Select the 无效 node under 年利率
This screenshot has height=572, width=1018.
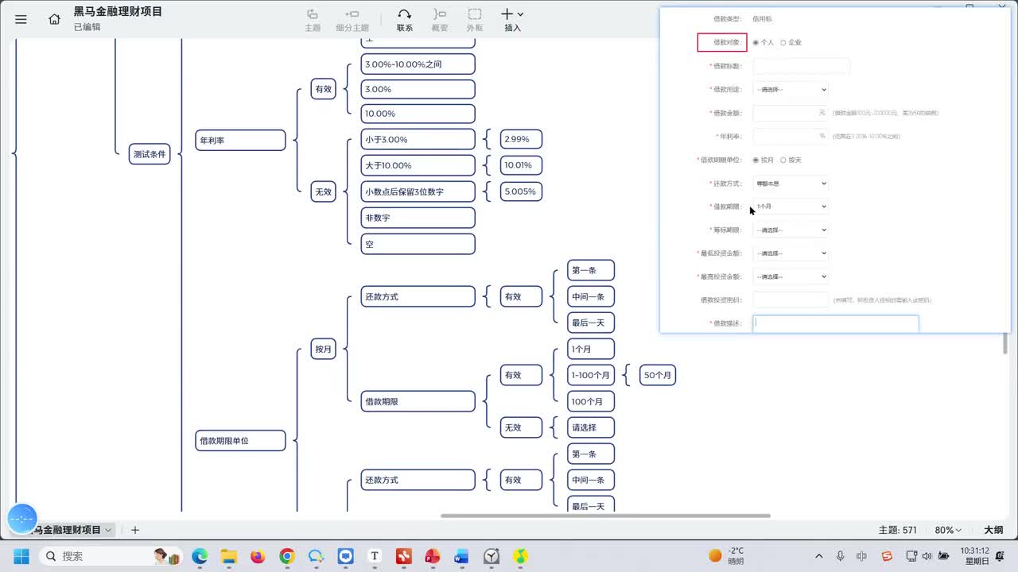coord(323,191)
